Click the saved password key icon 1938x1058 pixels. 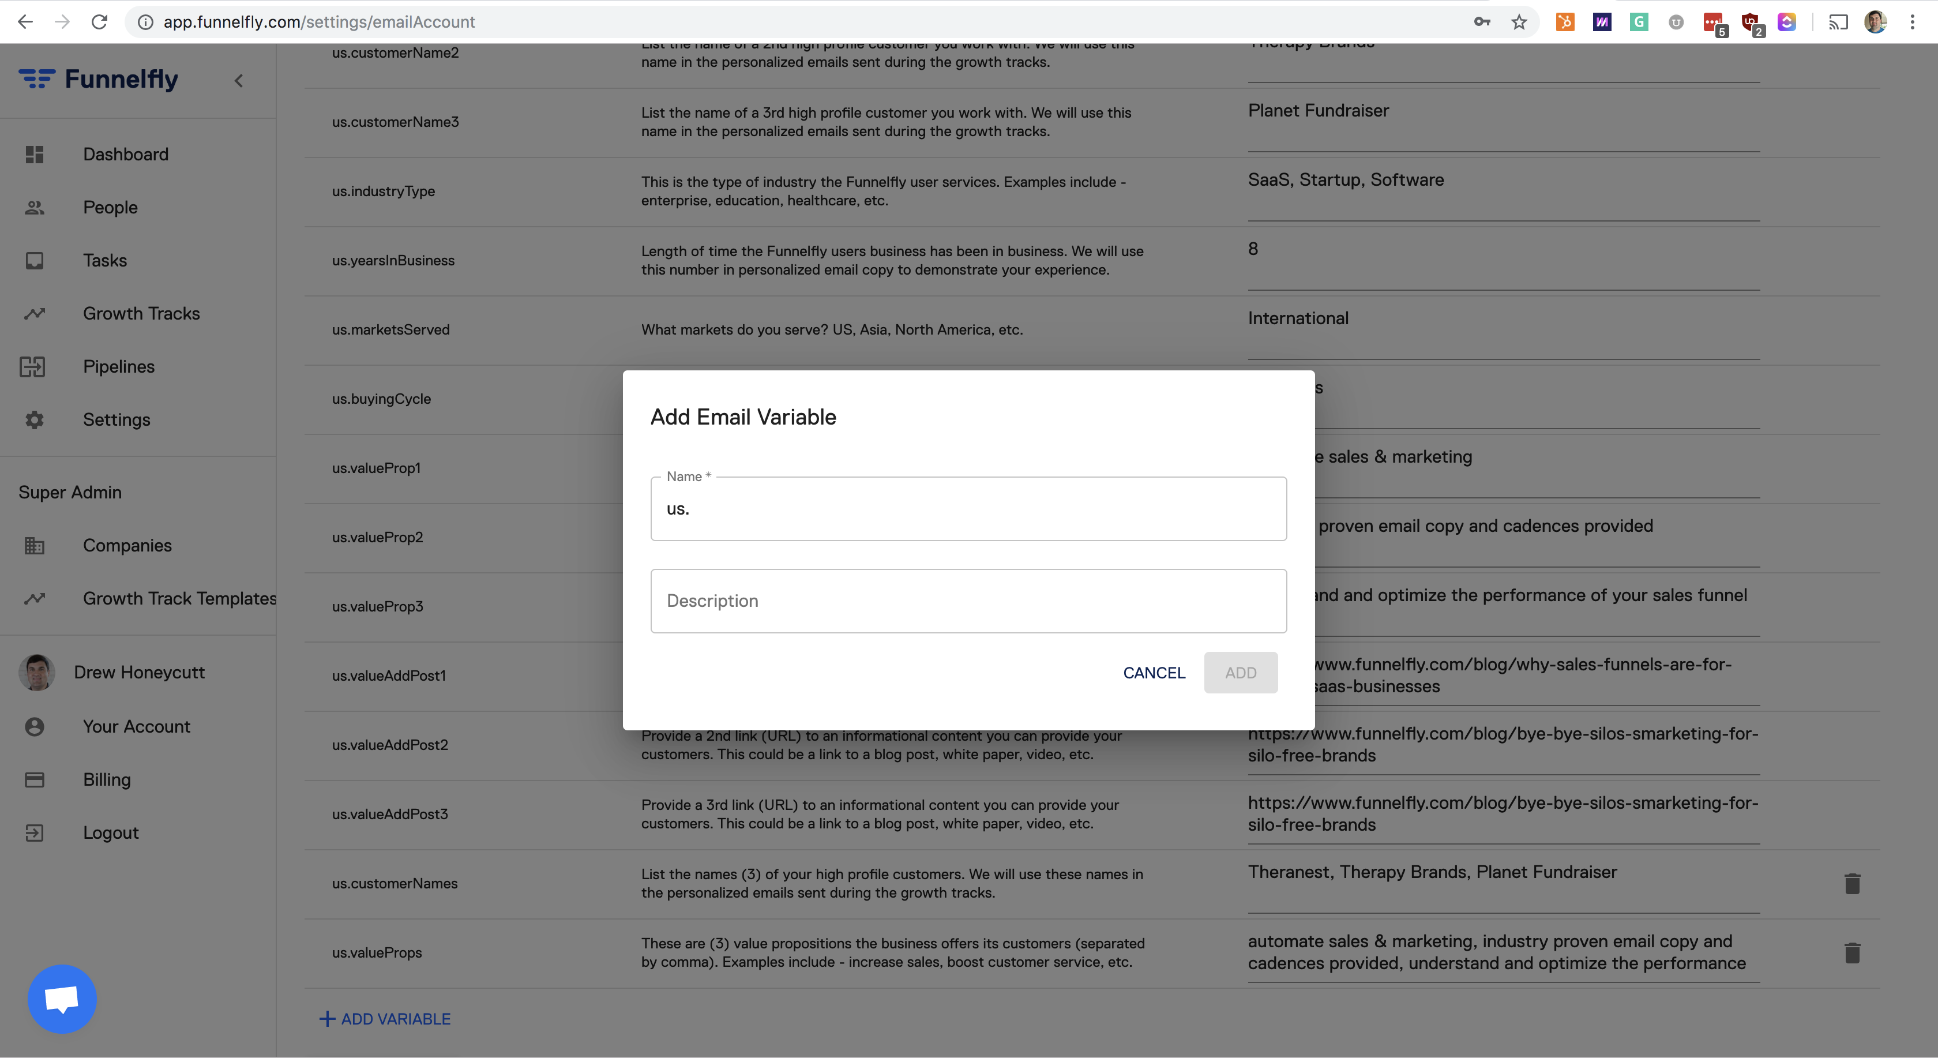coord(1482,22)
